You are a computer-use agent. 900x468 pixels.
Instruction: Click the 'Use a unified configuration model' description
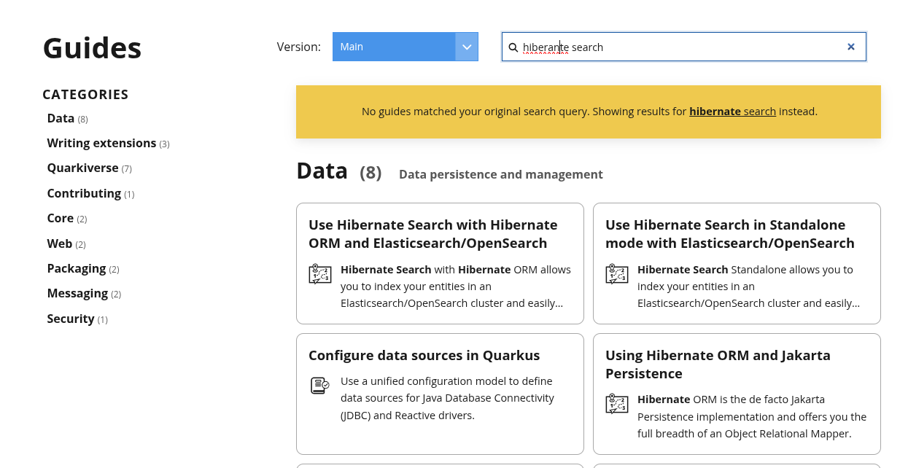pyautogui.click(x=447, y=398)
